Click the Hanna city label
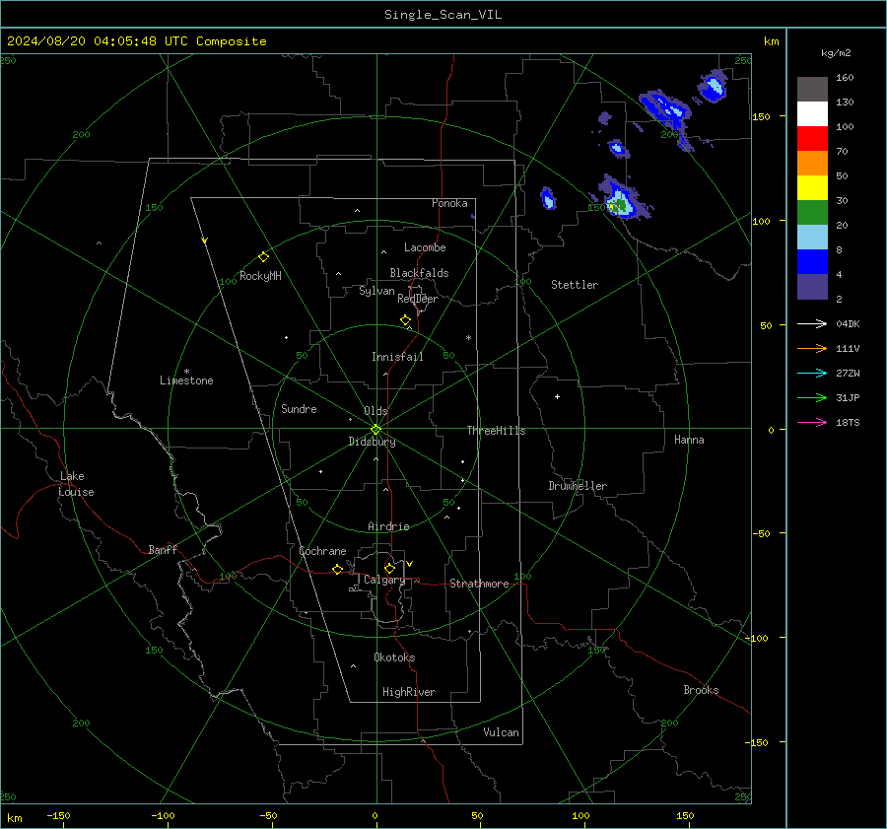Viewport: 887px width, 829px height. (x=689, y=440)
